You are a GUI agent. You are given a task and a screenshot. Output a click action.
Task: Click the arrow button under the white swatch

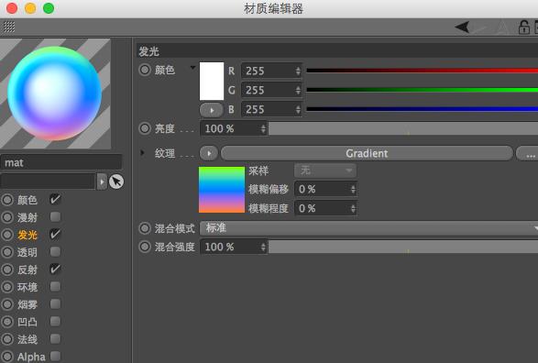[x=212, y=110]
